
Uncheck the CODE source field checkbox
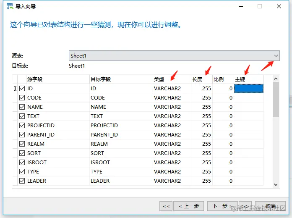pos(22,98)
